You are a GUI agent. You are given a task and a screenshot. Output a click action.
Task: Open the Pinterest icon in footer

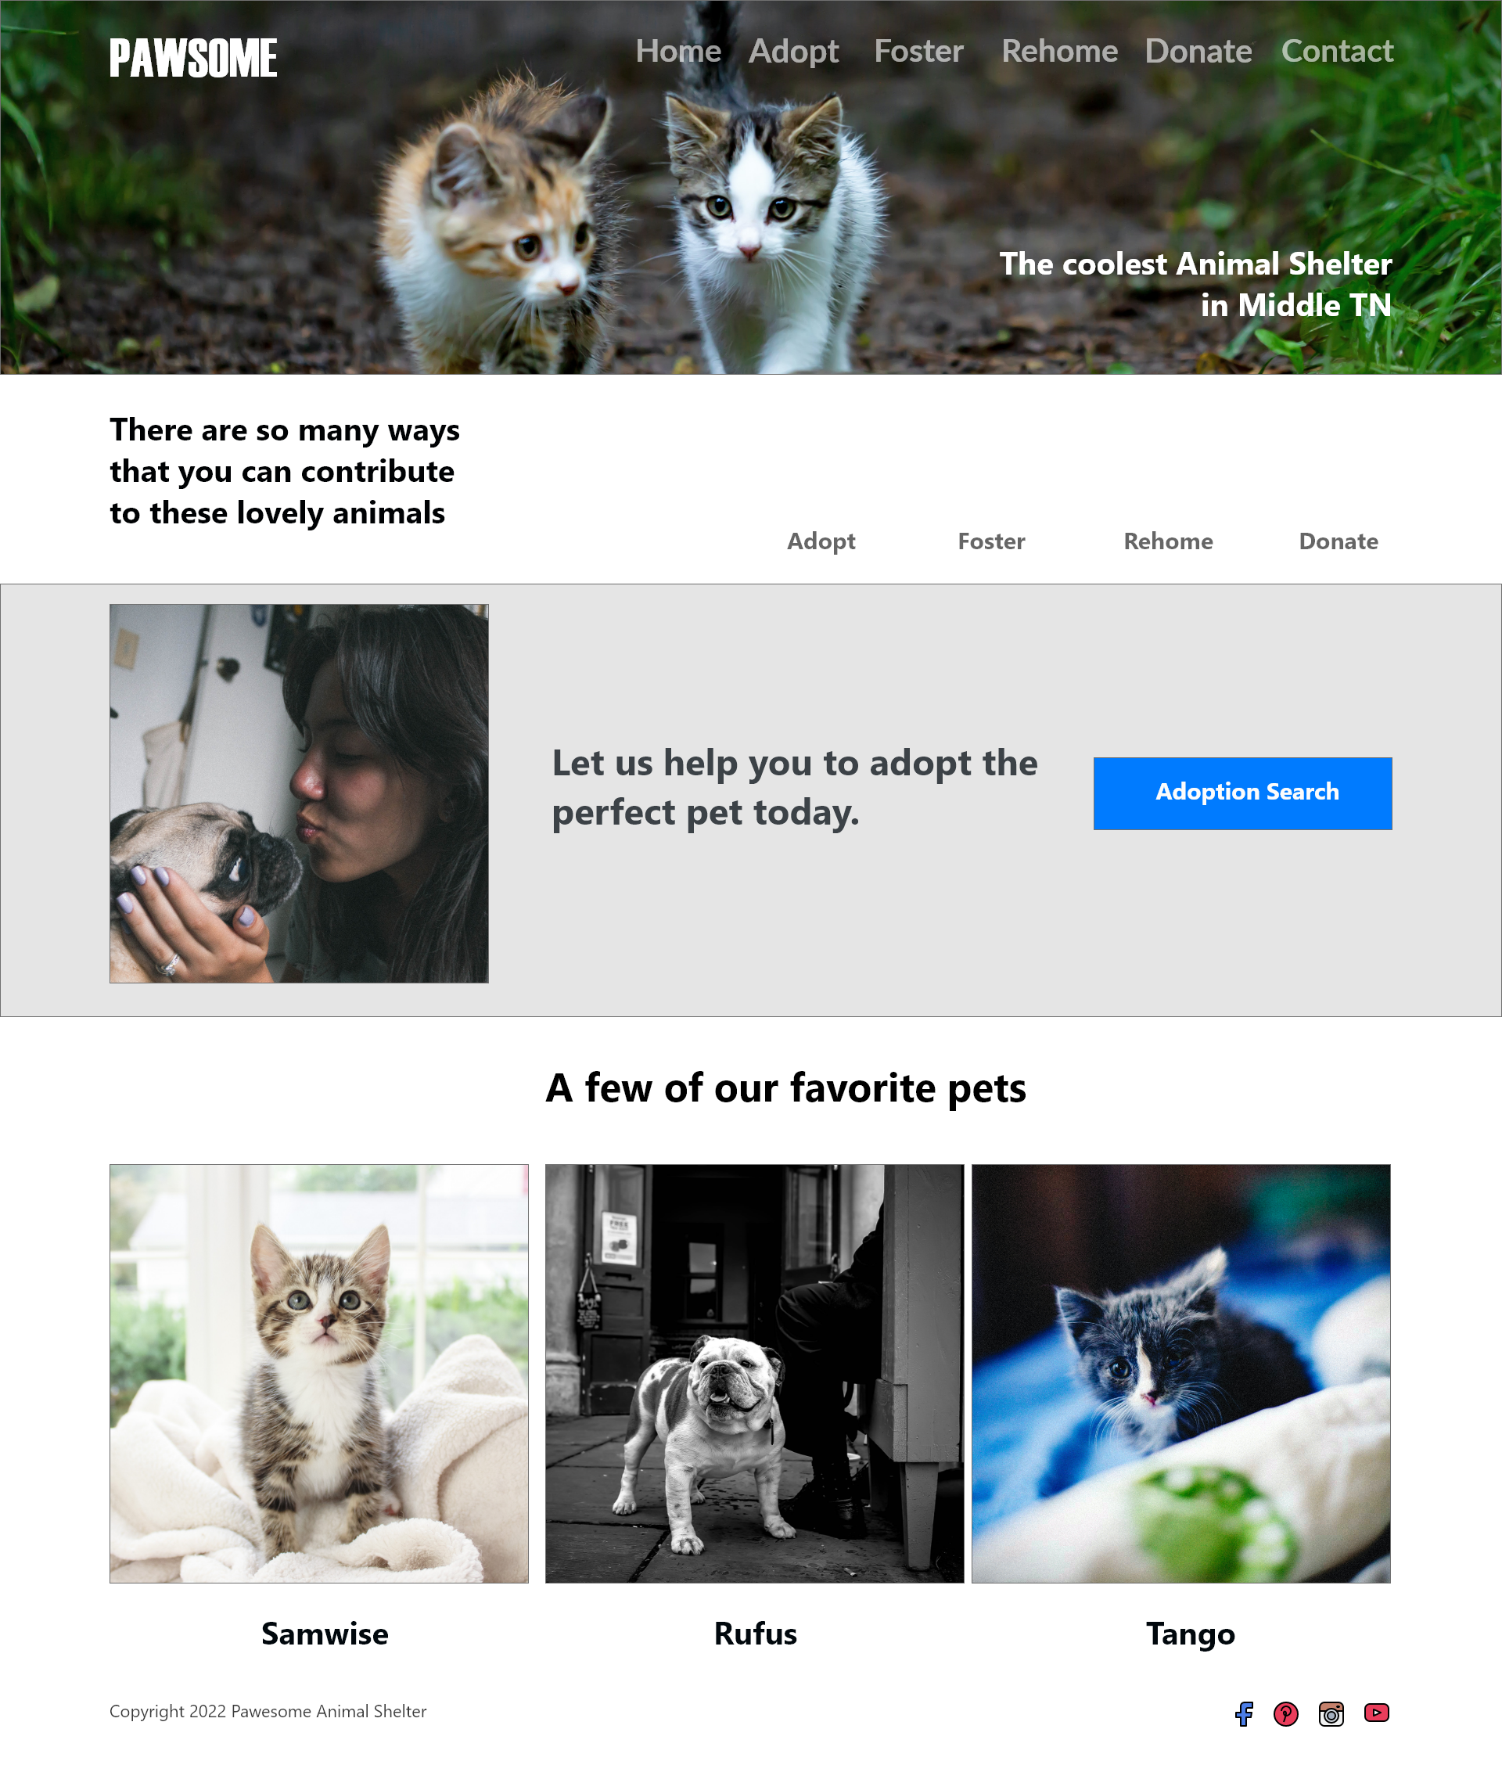(x=1286, y=1713)
